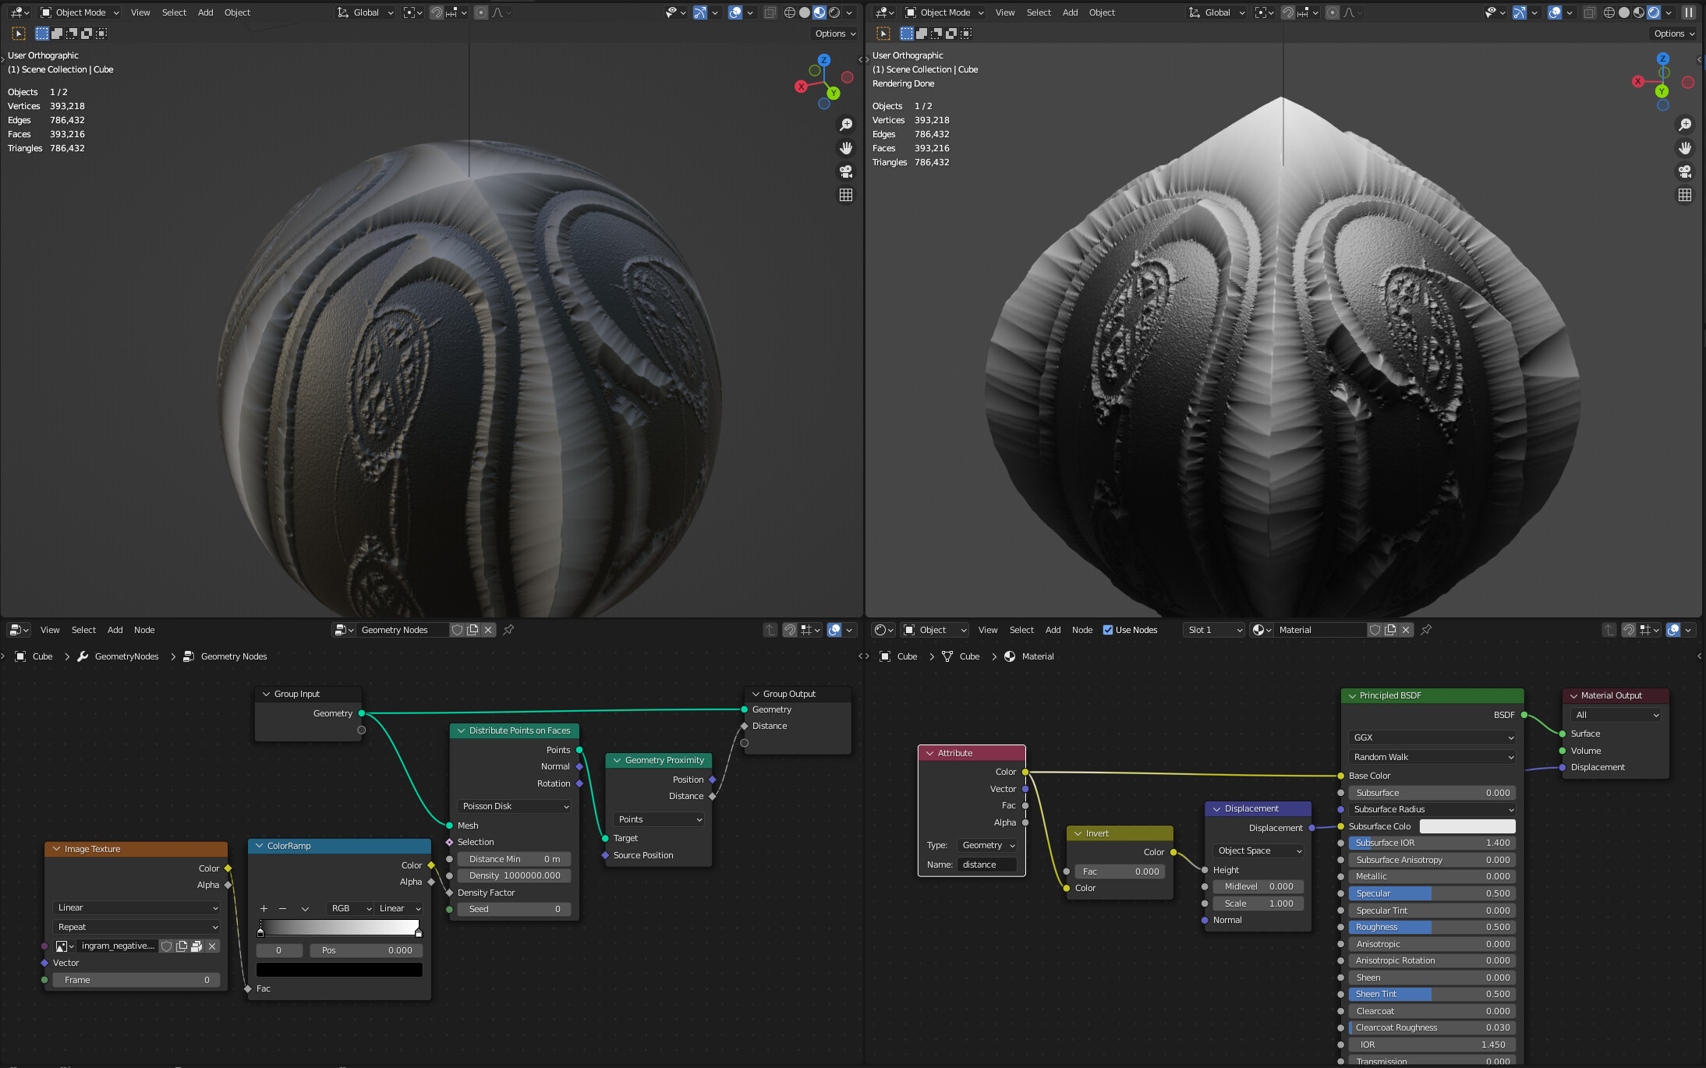Open View menu in right viewport header
The width and height of the screenshot is (1706, 1068).
click(1005, 12)
